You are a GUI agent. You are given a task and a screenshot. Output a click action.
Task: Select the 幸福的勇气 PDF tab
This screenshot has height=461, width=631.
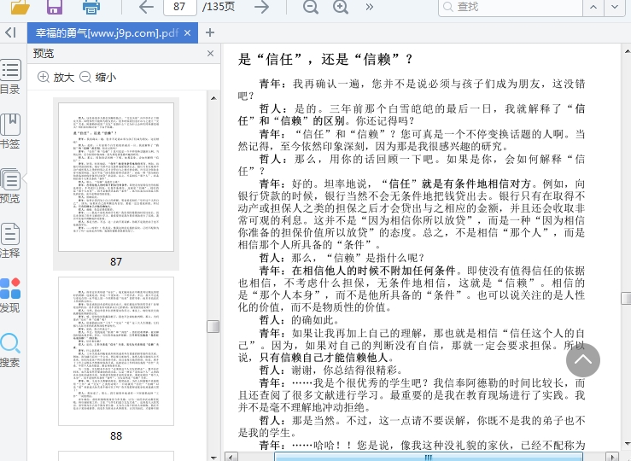click(x=106, y=33)
